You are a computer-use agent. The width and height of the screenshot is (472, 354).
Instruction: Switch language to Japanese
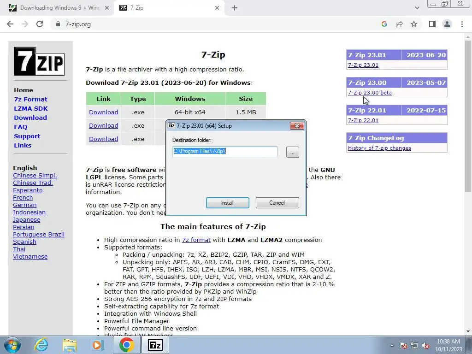coord(26,220)
